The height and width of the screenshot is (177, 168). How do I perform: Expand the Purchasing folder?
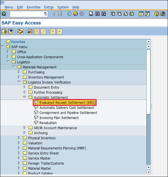pos(19,72)
